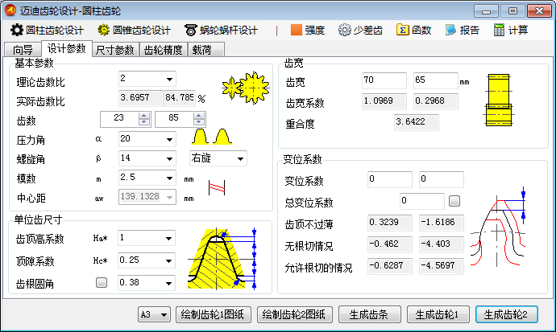The height and width of the screenshot is (332, 556).
Task: Switch to the 齿轮精度 tab
Action: click(x=163, y=50)
